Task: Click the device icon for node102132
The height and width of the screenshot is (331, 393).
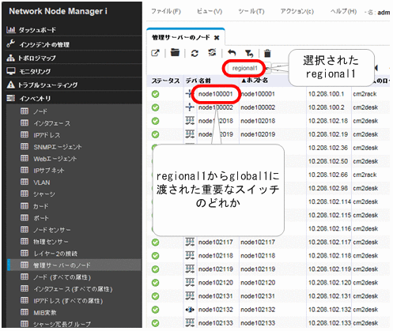Action: 190,310
